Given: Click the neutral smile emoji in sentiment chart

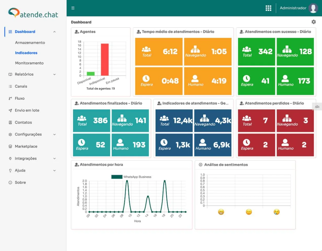Looking at the screenshot, I should (x=249, y=212).
